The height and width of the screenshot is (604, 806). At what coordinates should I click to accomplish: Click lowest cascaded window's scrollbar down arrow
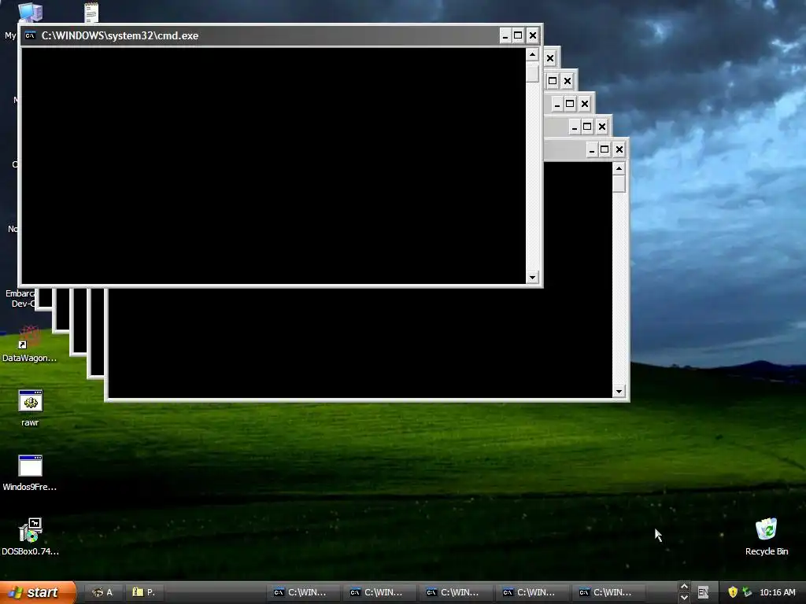point(619,392)
